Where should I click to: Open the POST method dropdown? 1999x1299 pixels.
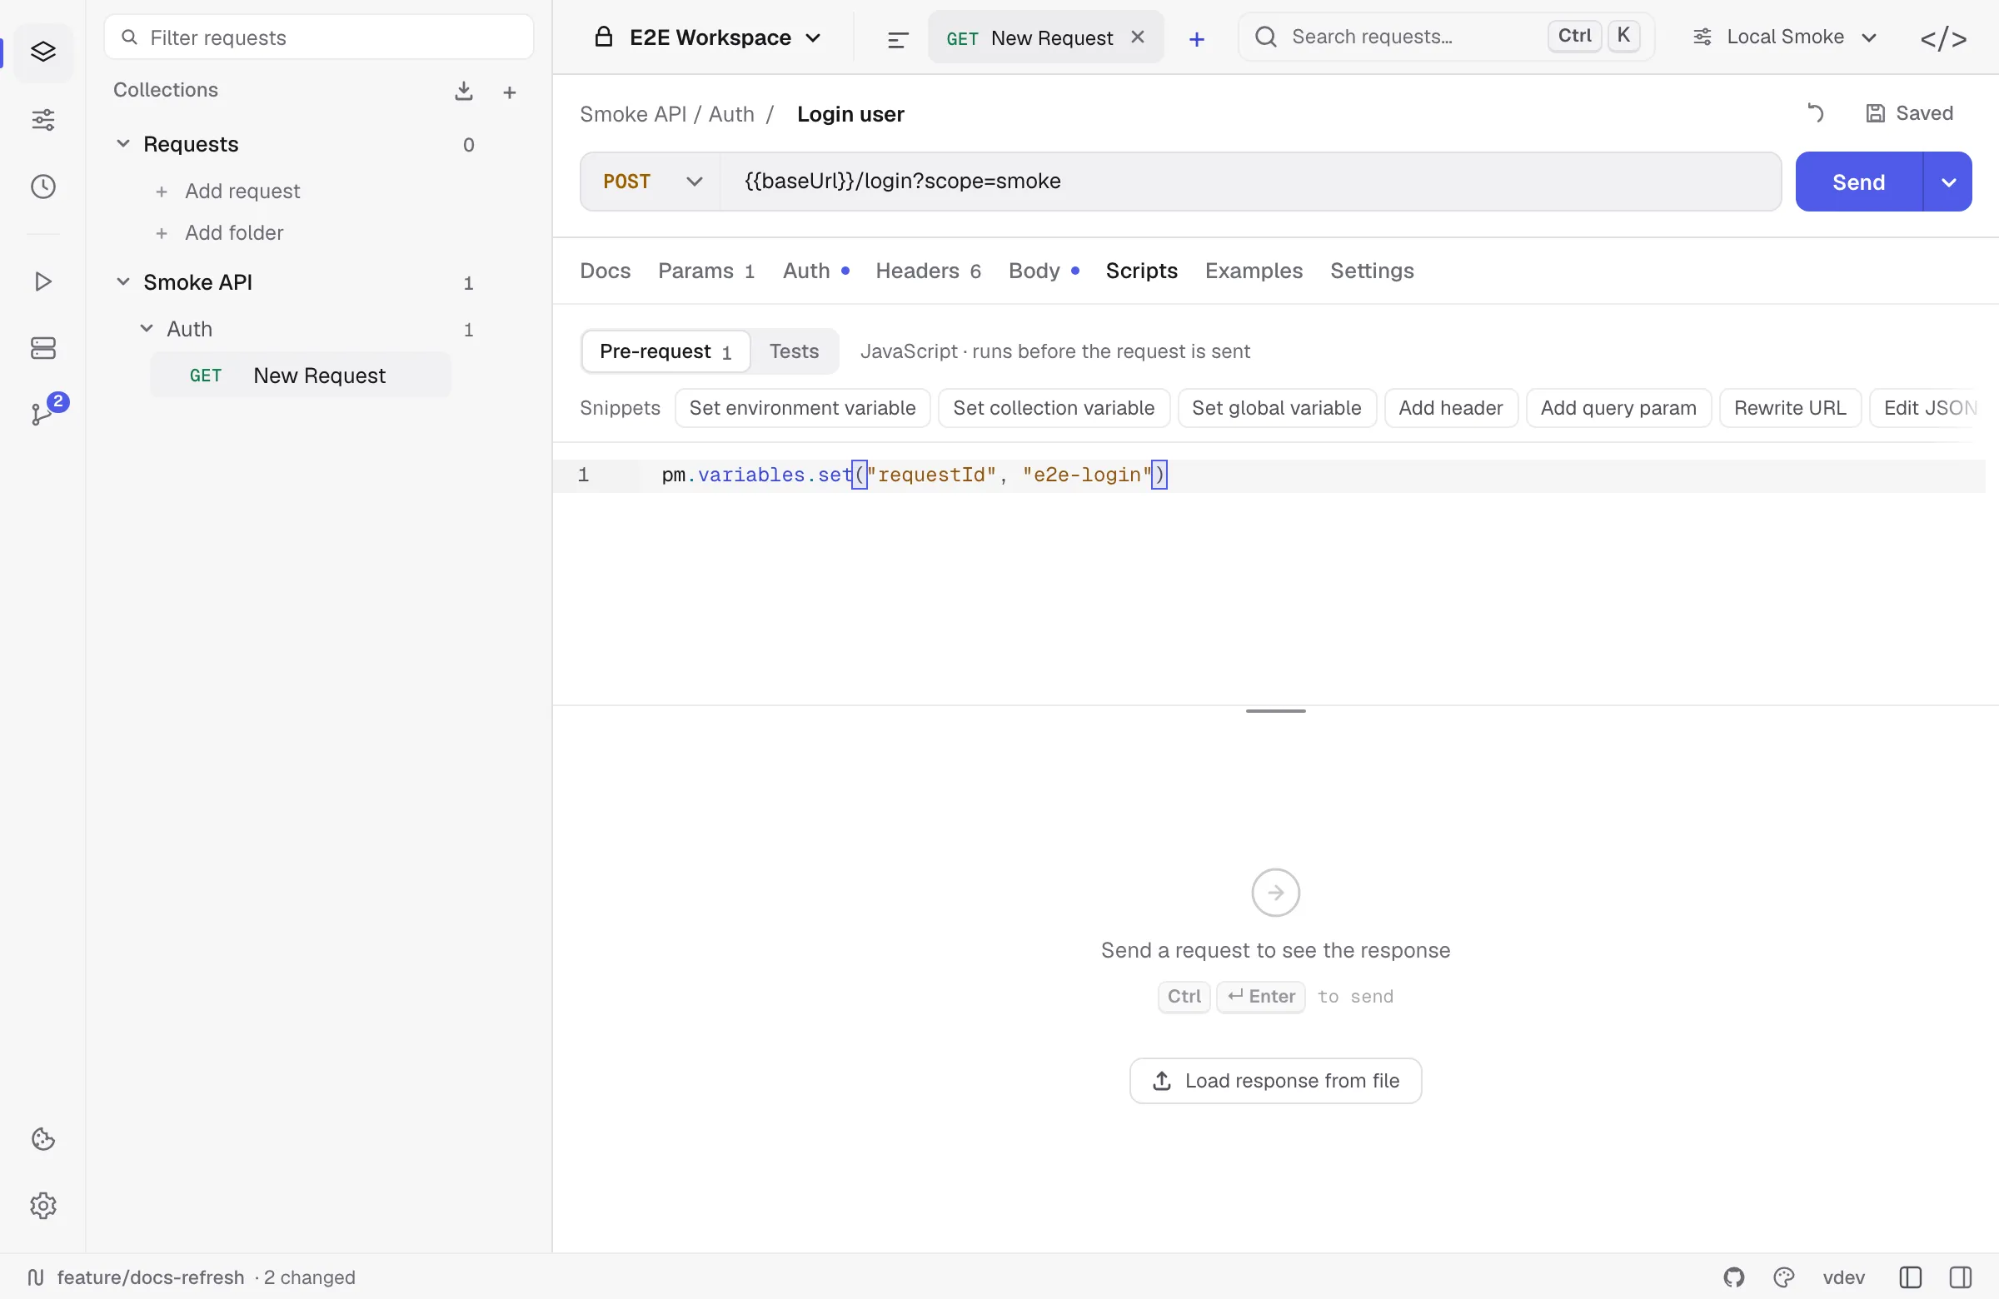(x=651, y=182)
